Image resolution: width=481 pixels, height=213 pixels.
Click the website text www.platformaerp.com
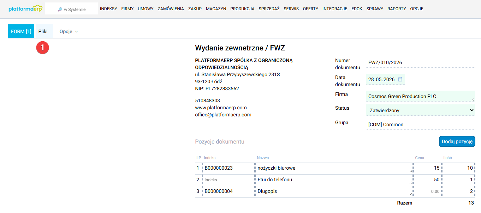point(221,108)
